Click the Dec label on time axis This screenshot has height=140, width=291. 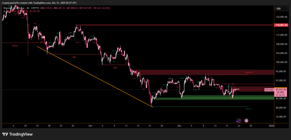(179, 125)
